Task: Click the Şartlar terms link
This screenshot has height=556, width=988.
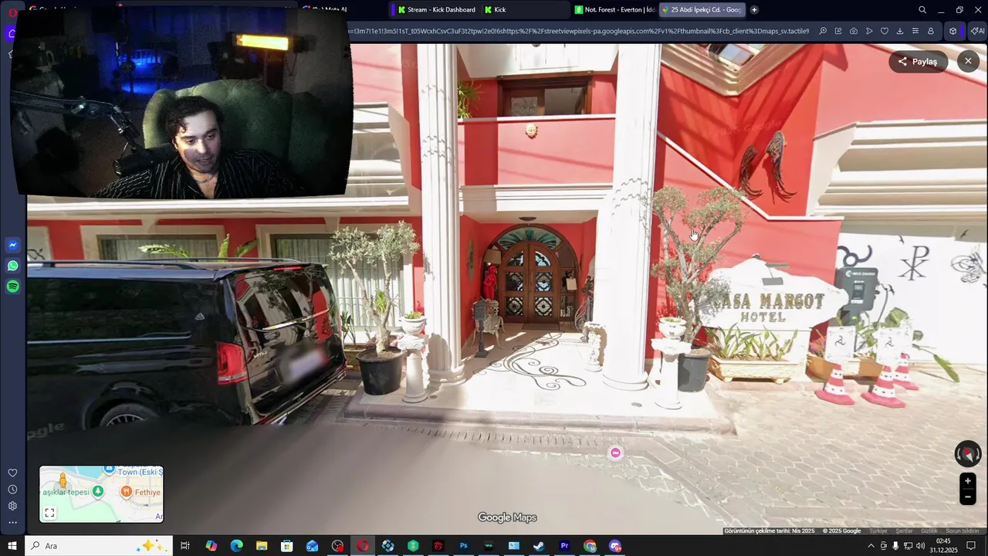Action: coord(904,531)
